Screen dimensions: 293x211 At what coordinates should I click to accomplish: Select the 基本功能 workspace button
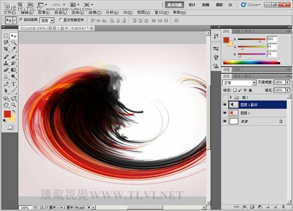click(174, 5)
